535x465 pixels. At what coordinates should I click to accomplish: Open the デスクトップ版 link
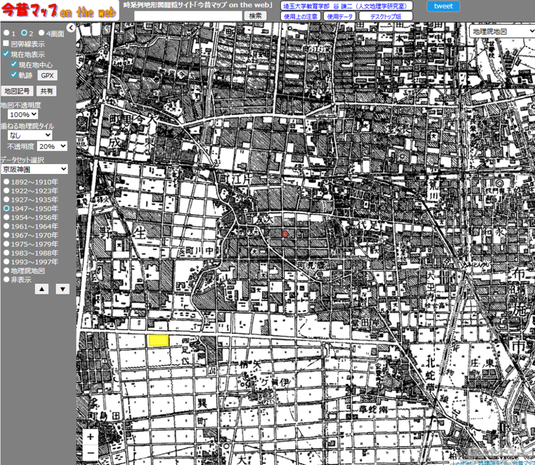click(x=386, y=16)
